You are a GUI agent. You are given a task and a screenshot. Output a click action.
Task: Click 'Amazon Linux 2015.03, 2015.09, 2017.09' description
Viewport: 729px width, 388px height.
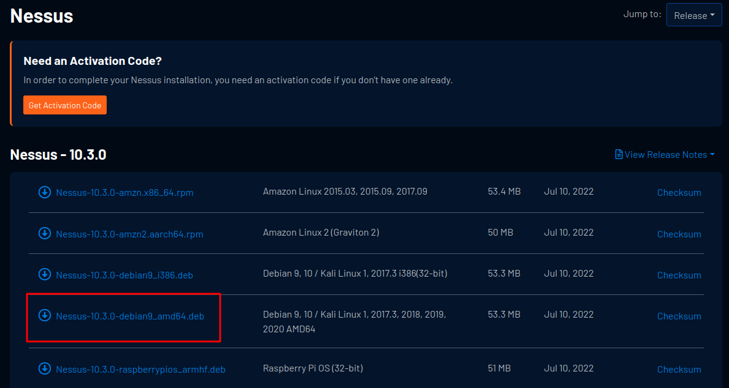345,191
